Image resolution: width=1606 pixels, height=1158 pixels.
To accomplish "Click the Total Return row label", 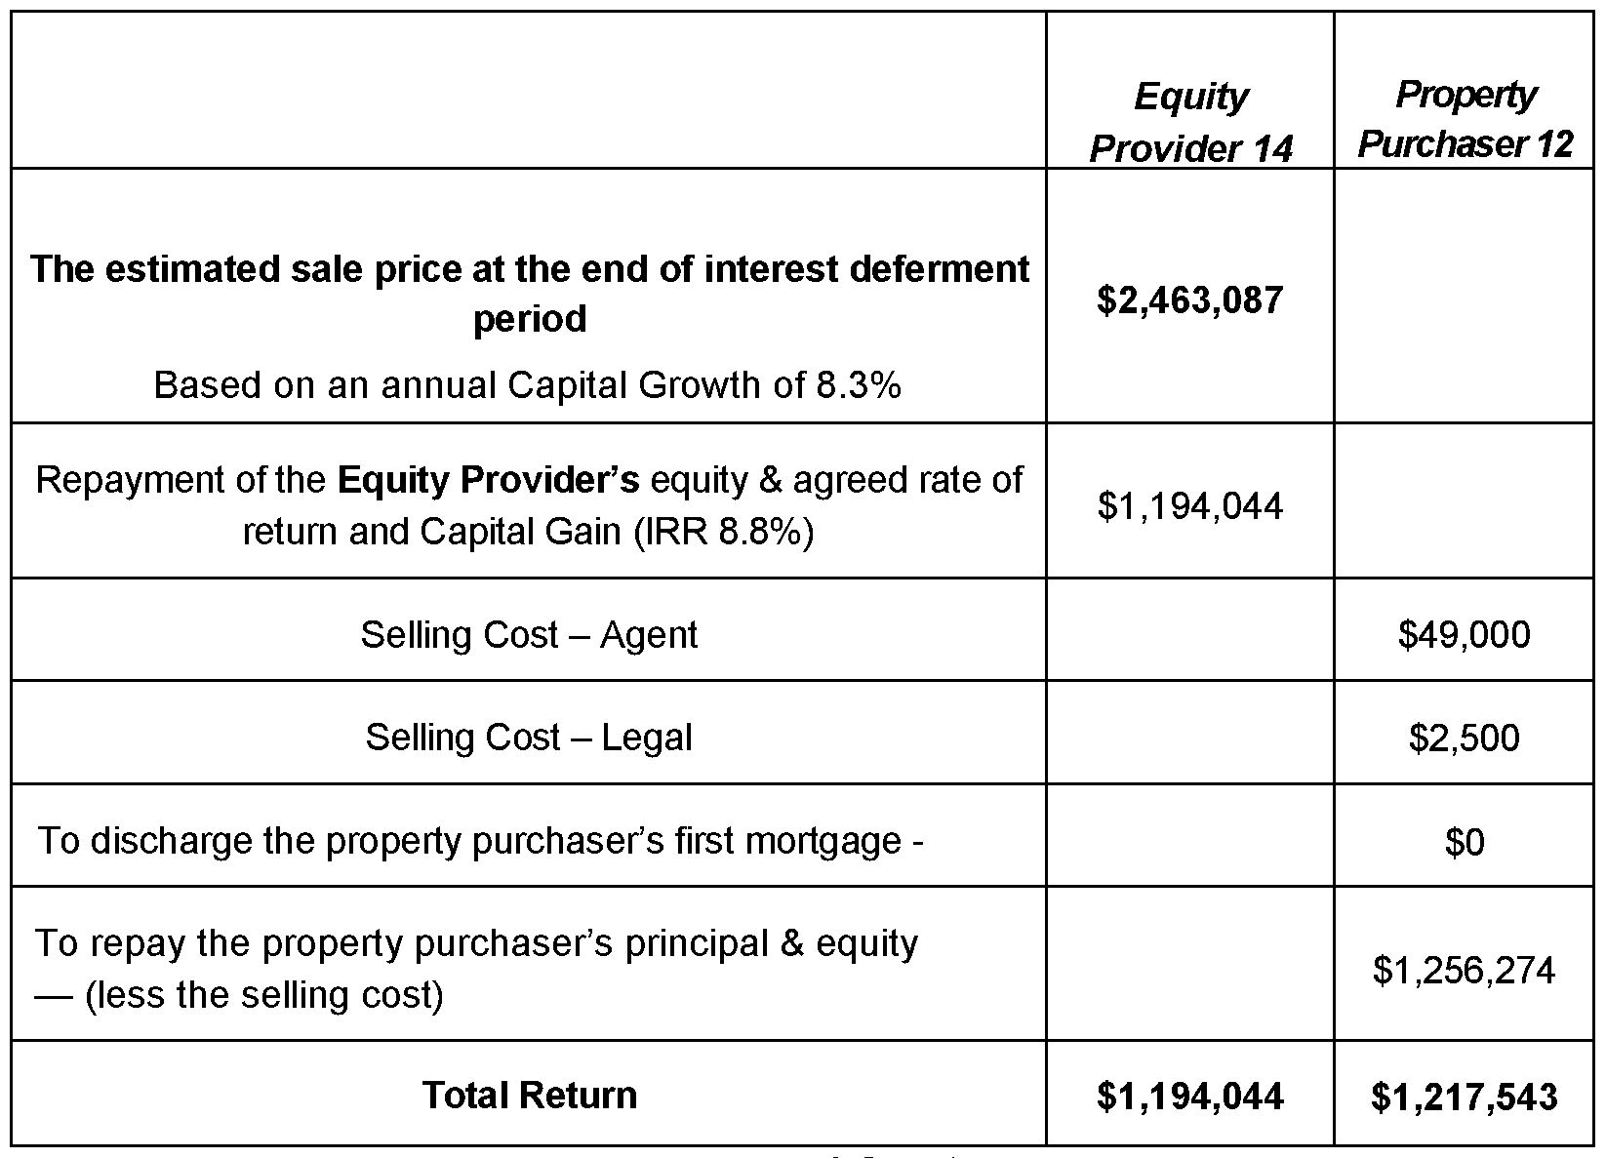I will [529, 1095].
